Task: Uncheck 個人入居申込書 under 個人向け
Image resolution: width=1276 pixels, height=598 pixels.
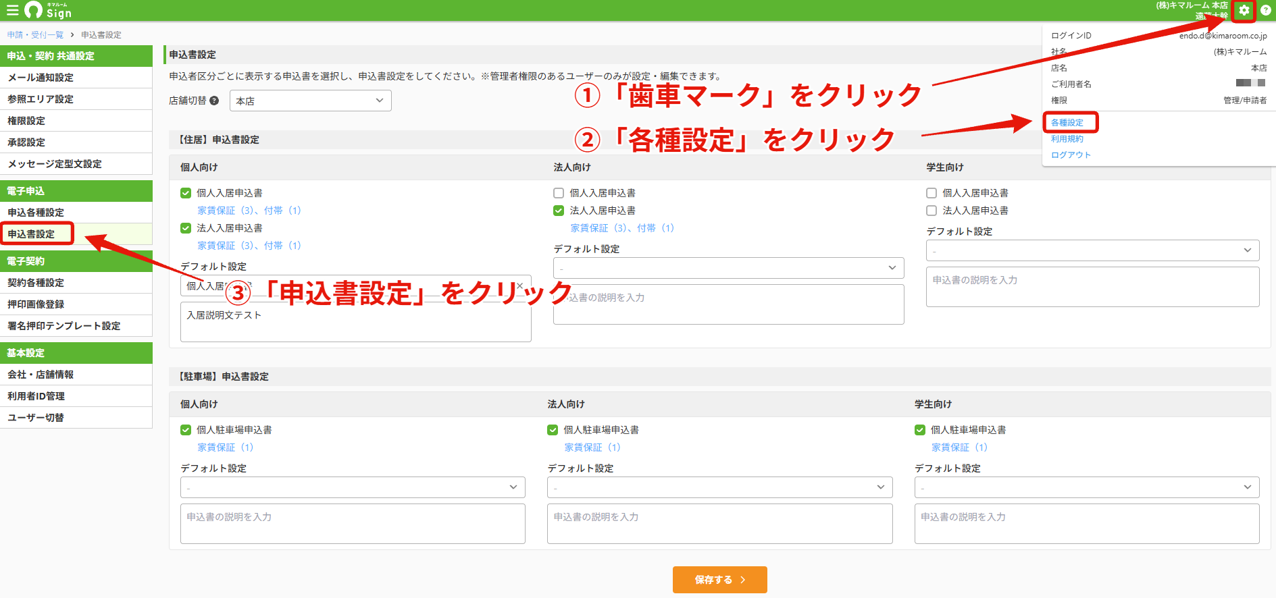Action: pyautogui.click(x=186, y=193)
